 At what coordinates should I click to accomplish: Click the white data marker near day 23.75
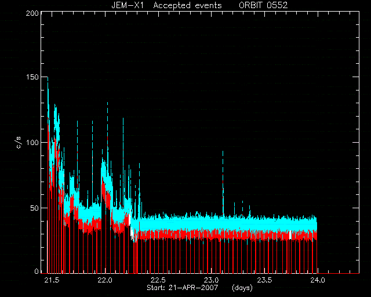290,235
